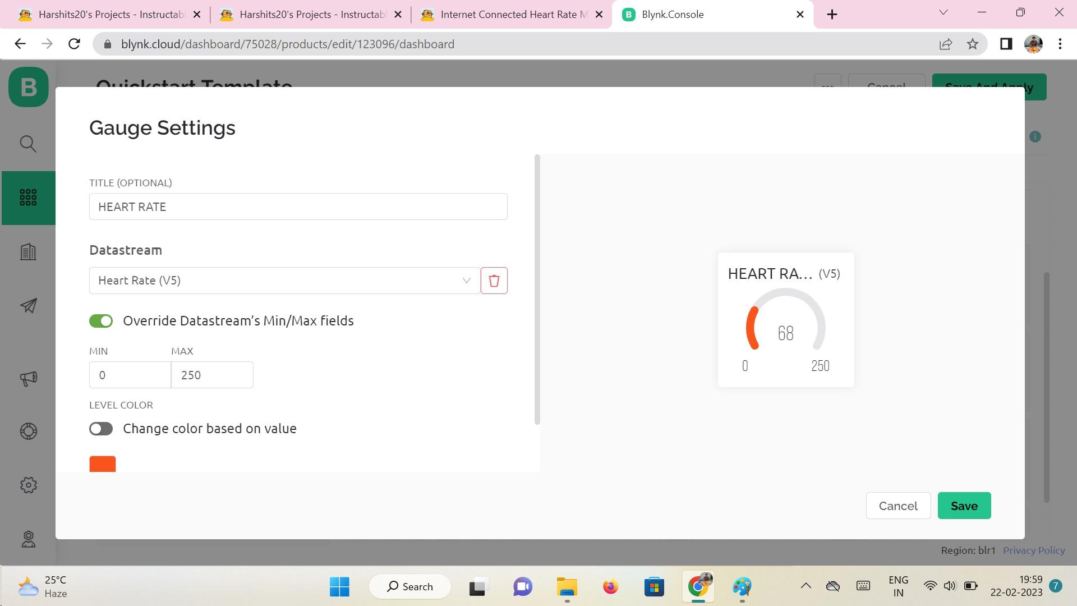Click the info icon behind the dialog

coord(1035,137)
